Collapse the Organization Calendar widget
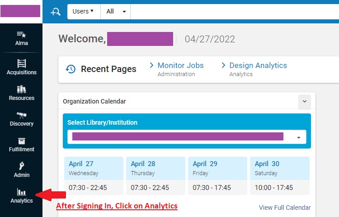The width and height of the screenshot is (339, 217). [x=304, y=102]
